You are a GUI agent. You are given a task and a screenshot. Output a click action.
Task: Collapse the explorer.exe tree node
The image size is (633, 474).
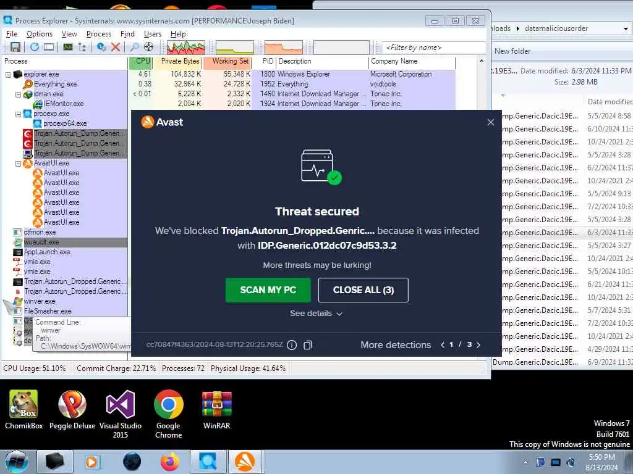point(8,75)
